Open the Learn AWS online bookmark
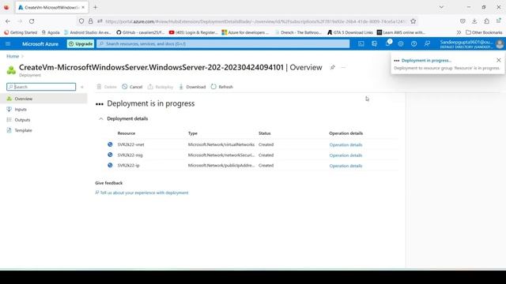The width and height of the screenshot is (506, 284). pyautogui.click(x=401, y=32)
